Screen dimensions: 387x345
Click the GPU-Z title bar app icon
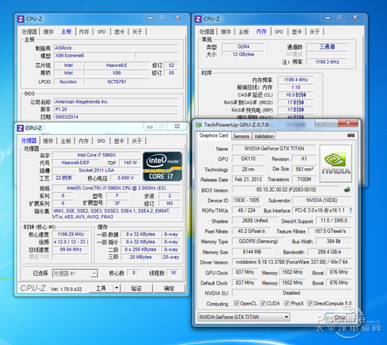tap(199, 124)
